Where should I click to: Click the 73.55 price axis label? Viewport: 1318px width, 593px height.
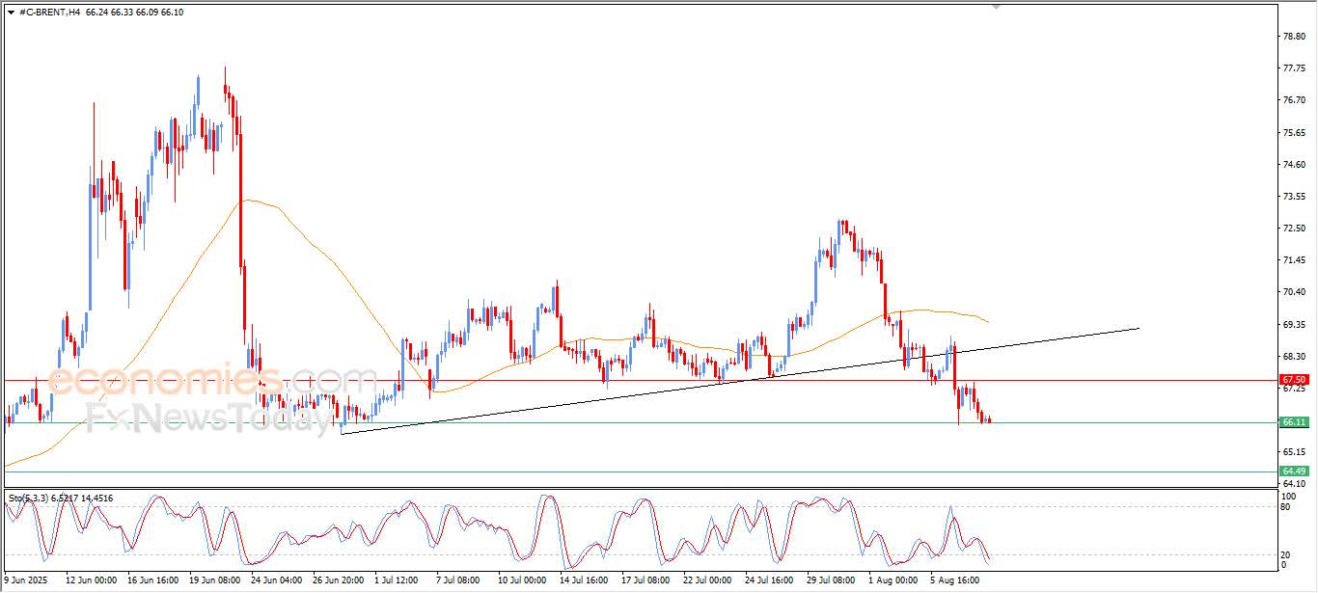click(x=1294, y=197)
